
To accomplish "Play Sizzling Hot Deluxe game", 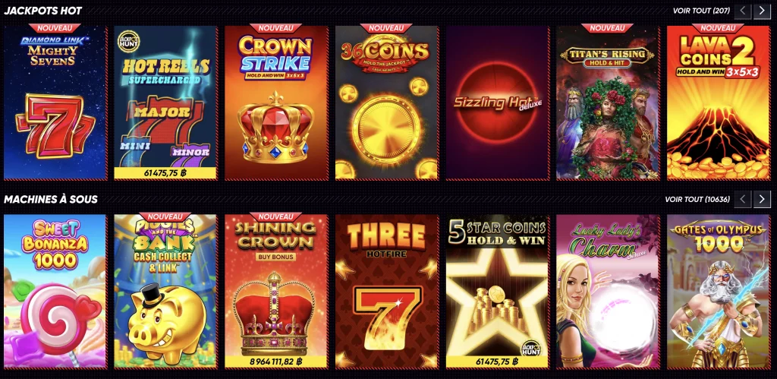I will (x=498, y=103).
